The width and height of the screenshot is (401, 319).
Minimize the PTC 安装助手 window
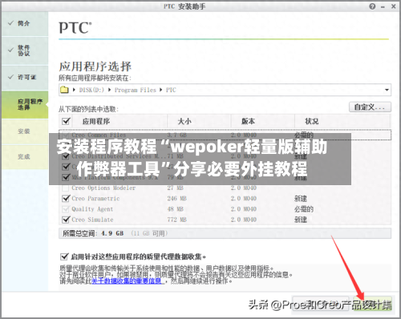(x=383, y=7)
